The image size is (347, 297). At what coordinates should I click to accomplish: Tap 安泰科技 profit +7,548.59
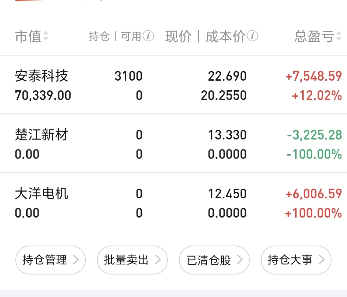coord(313,76)
